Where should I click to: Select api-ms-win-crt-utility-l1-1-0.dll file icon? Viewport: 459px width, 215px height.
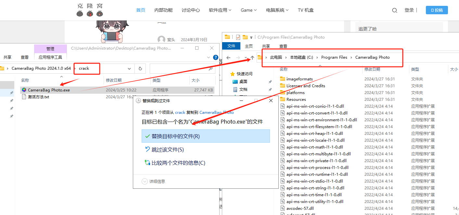[x=282, y=201]
